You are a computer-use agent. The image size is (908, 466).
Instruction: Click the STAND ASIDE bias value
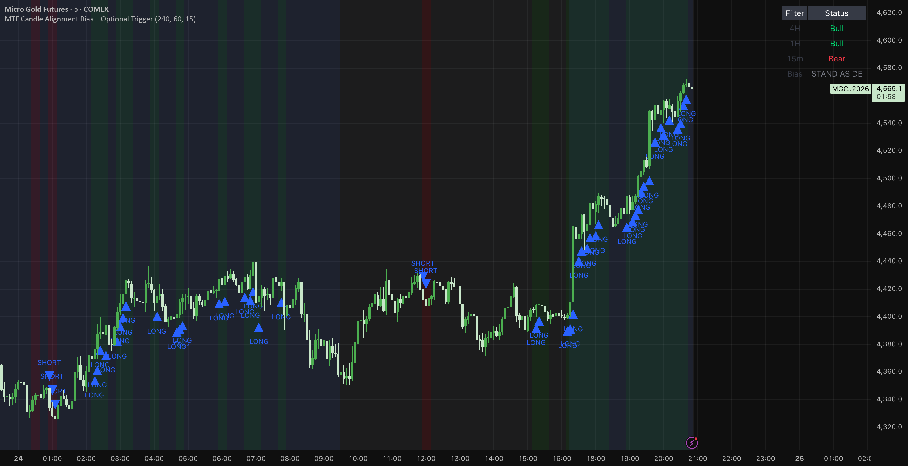(x=837, y=74)
